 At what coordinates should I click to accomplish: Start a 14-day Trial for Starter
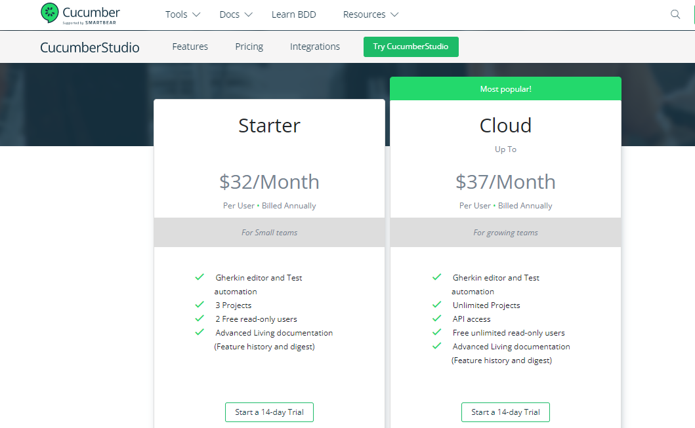269,412
